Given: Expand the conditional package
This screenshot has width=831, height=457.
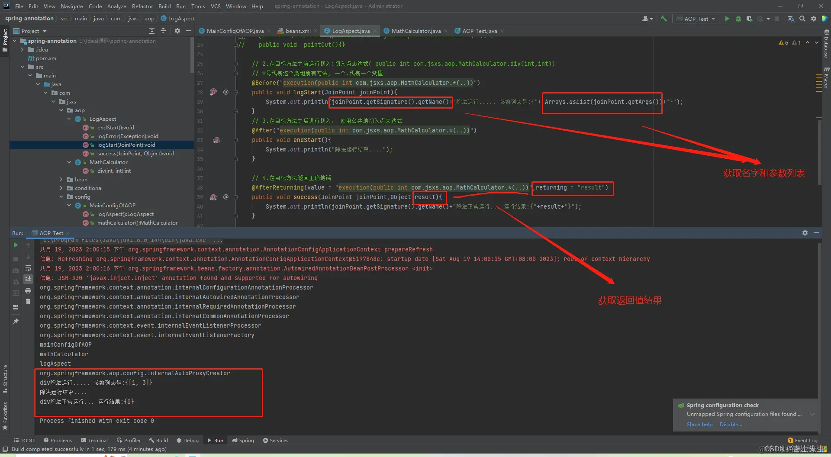Looking at the screenshot, I should (x=61, y=188).
